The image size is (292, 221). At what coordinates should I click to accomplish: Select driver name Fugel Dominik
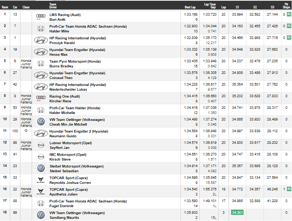[62, 206]
